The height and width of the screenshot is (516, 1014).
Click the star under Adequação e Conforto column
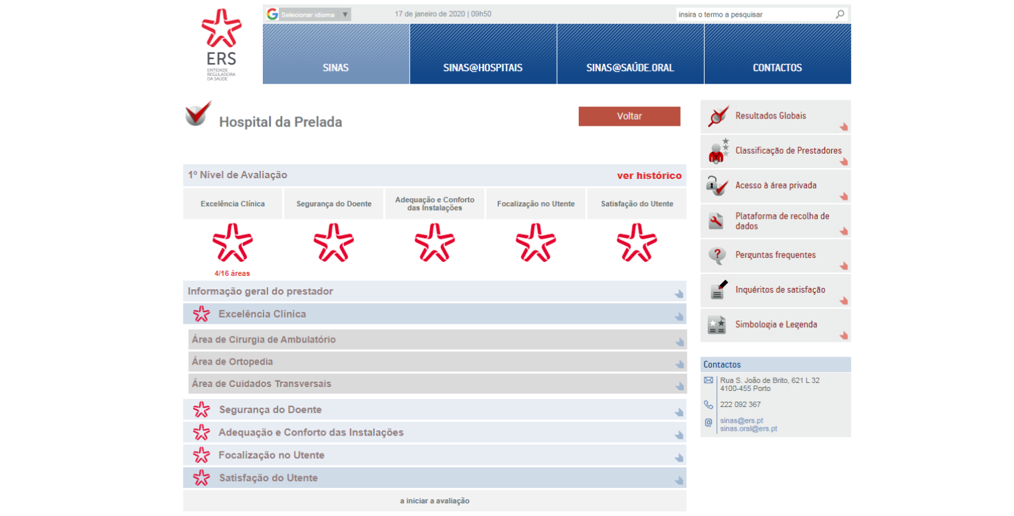tap(434, 243)
